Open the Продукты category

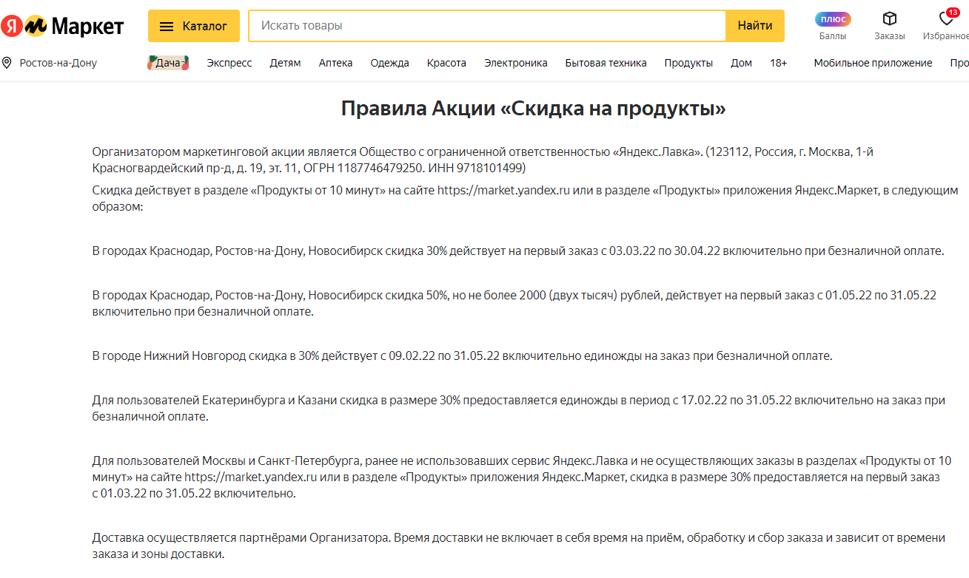[x=688, y=63]
